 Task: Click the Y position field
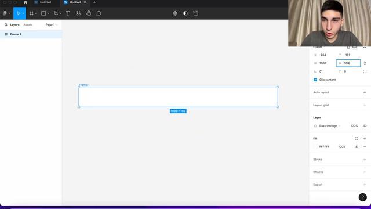pos(348,55)
